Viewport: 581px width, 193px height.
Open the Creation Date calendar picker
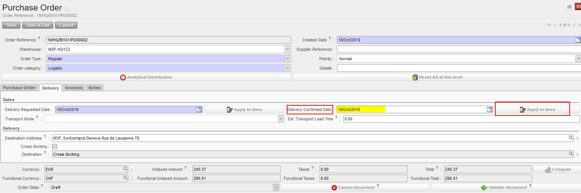(578, 40)
